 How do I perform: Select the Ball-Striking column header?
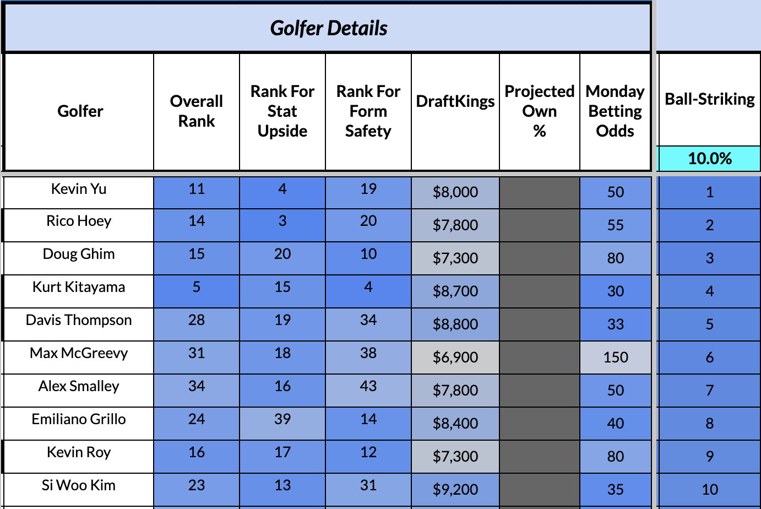click(710, 100)
